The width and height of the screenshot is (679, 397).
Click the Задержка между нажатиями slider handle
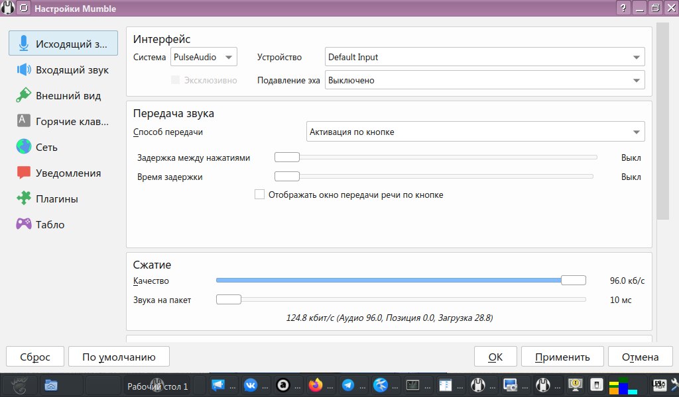(x=287, y=157)
